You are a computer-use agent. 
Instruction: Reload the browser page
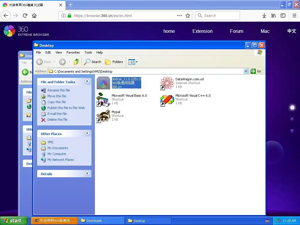pos(25,16)
